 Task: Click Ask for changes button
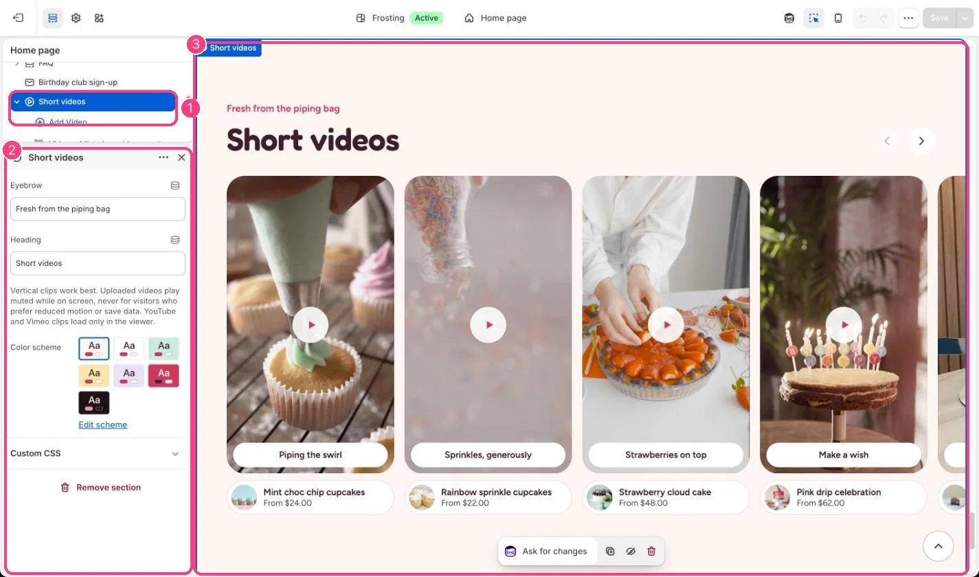click(547, 551)
